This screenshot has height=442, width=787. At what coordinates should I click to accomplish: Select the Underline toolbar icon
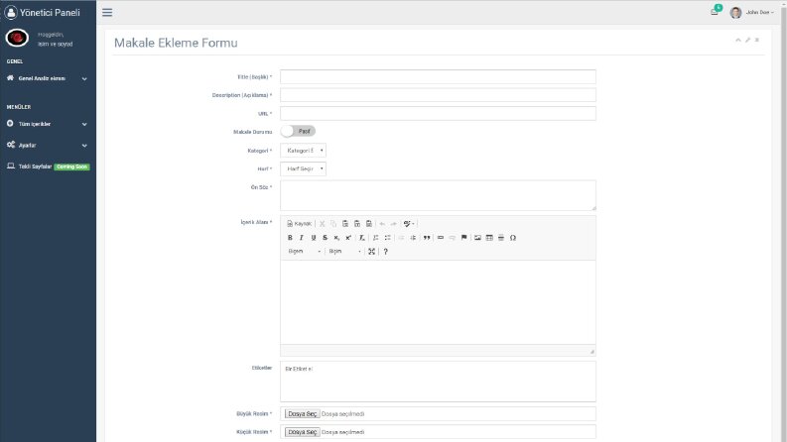[314, 238]
